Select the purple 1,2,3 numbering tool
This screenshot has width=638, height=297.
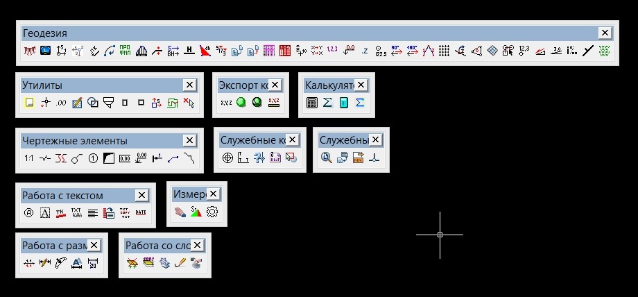click(332, 50)
